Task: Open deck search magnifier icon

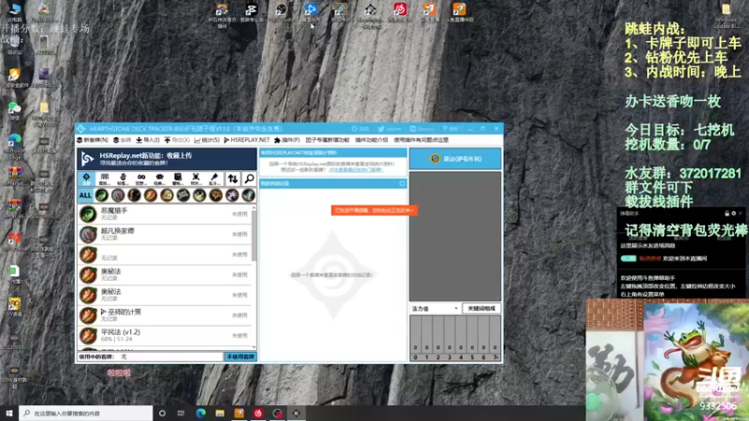Action: [249, 179]
